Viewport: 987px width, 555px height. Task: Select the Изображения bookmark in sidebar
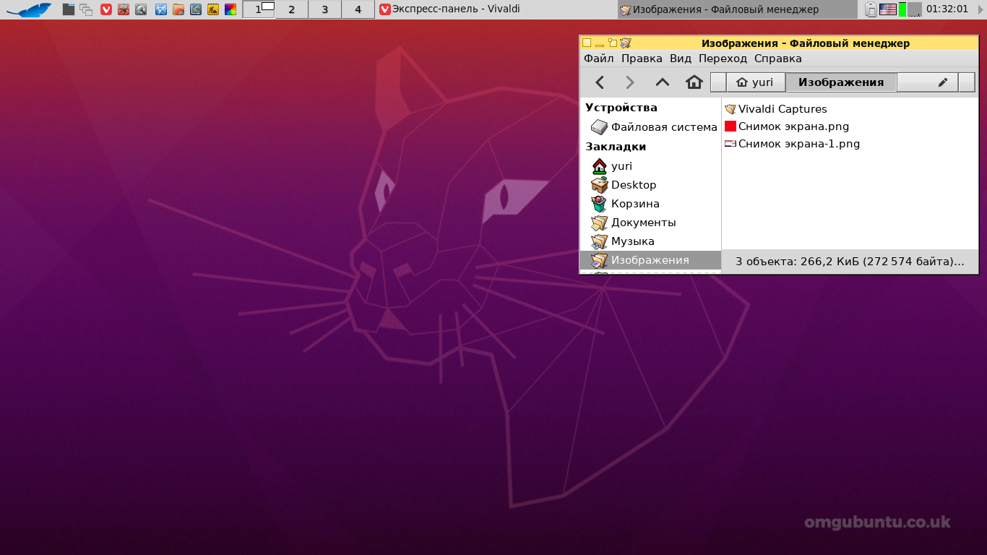point(650,260)
